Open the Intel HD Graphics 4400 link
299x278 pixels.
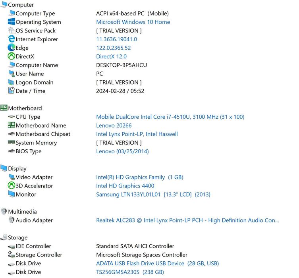click(125, 186)
